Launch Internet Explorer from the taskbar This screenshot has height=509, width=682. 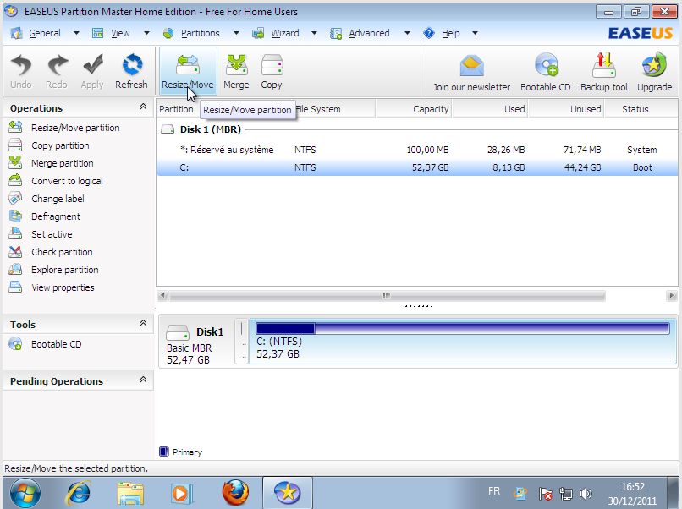[x=79, y=493]
